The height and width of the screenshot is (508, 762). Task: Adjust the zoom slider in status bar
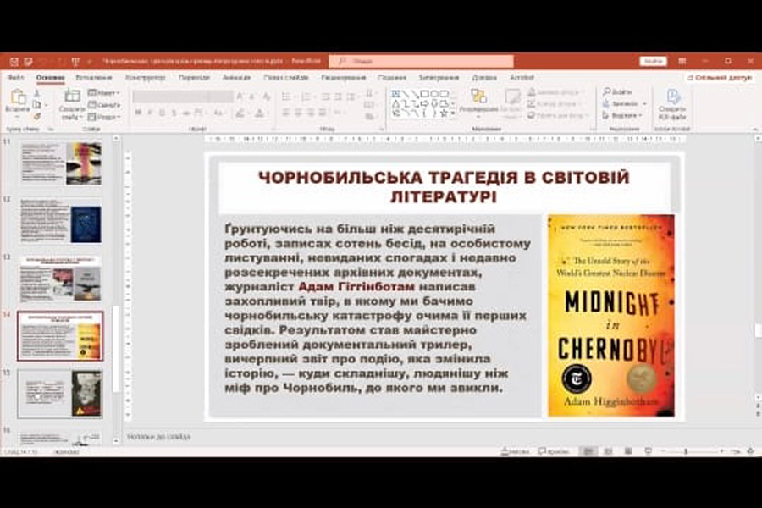686,452
